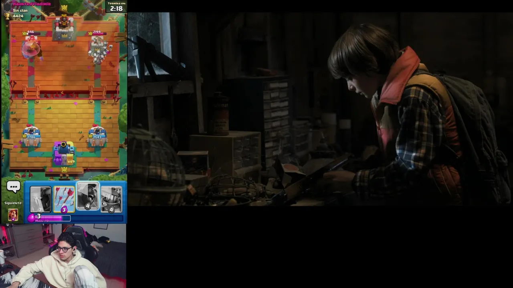The height and width of the screenshot is (288, 513).
Task: Open the chat emote speech bubble
Action: pyautogui.click(x=13, y=187)
